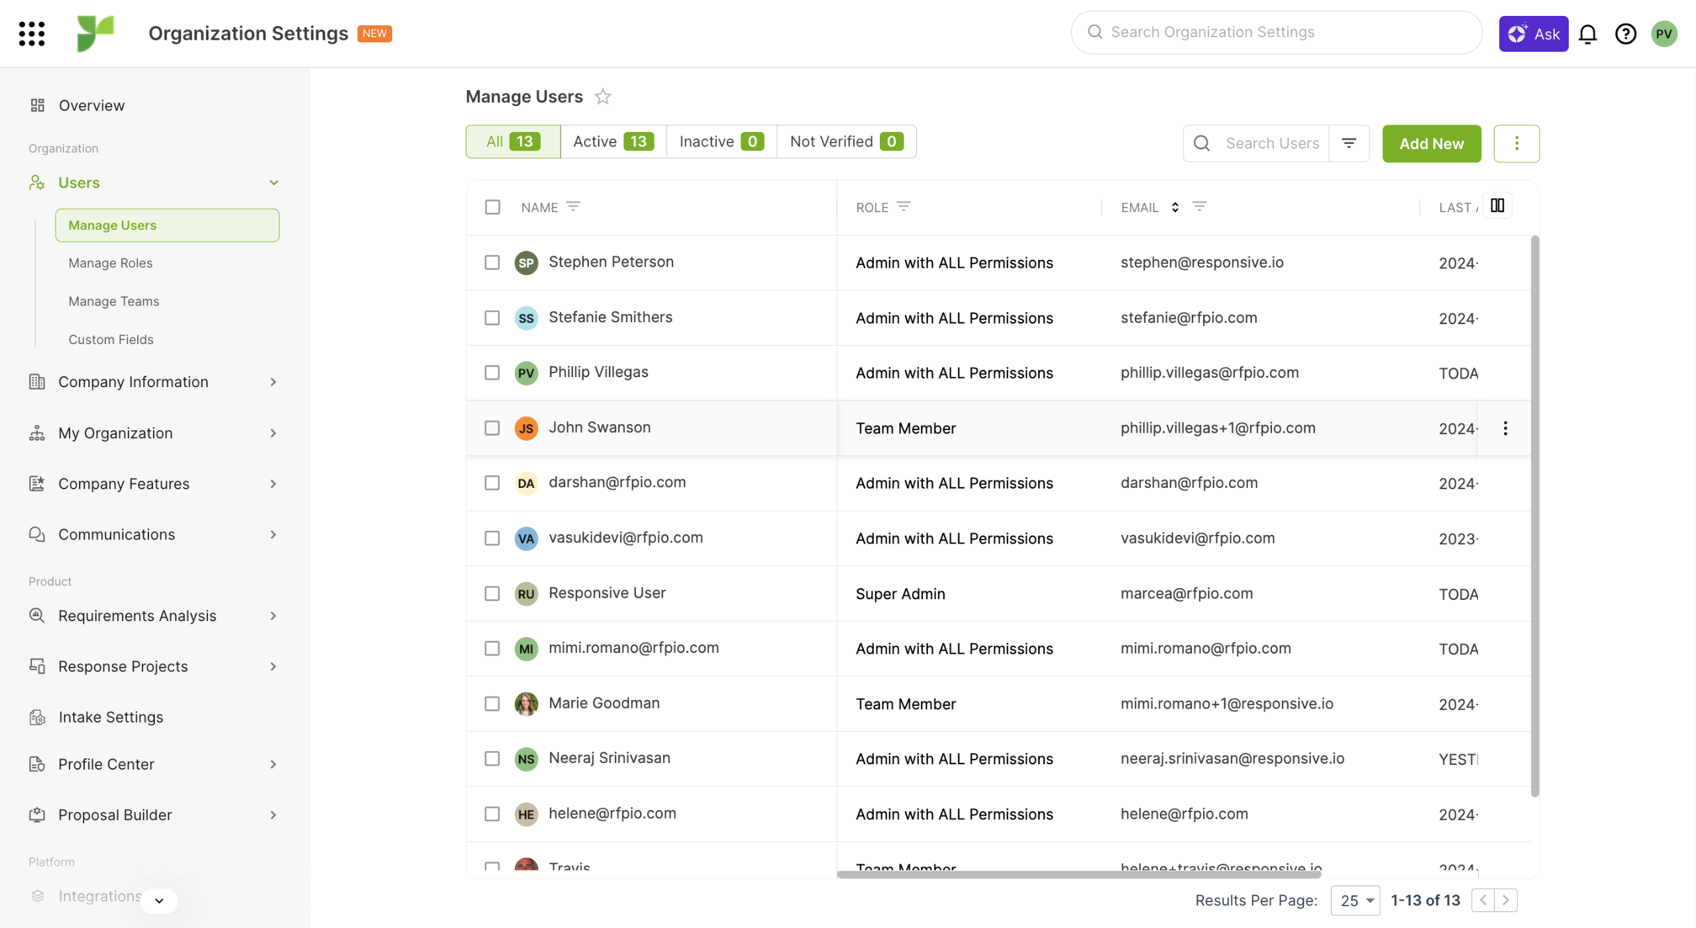
Task: Toggle the select-all users checkbox
Action: [492, 207]
